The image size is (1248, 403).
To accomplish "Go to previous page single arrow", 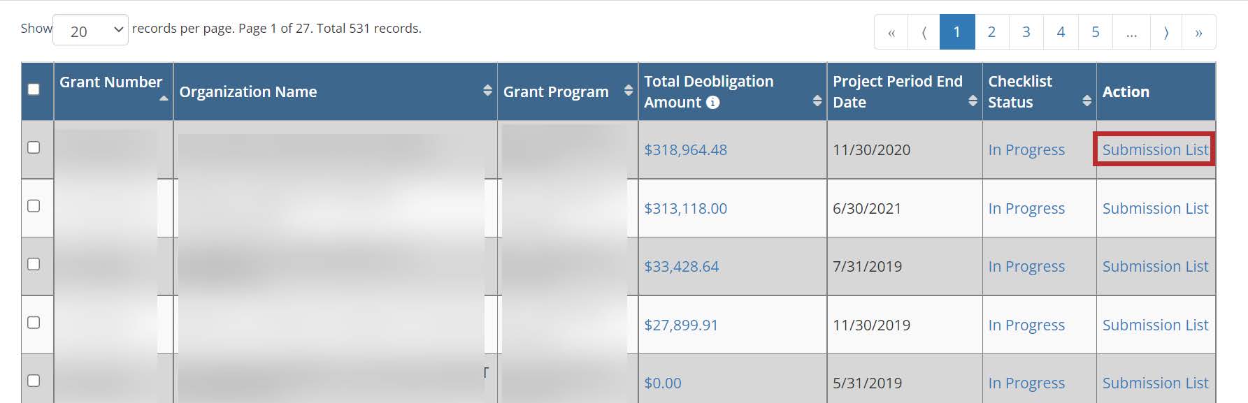I will (x=924, y=33).
